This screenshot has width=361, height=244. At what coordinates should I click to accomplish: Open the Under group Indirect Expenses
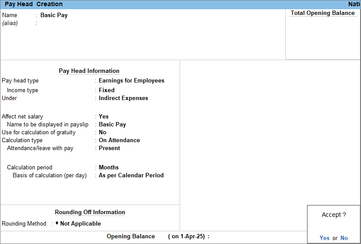[123, 98]
